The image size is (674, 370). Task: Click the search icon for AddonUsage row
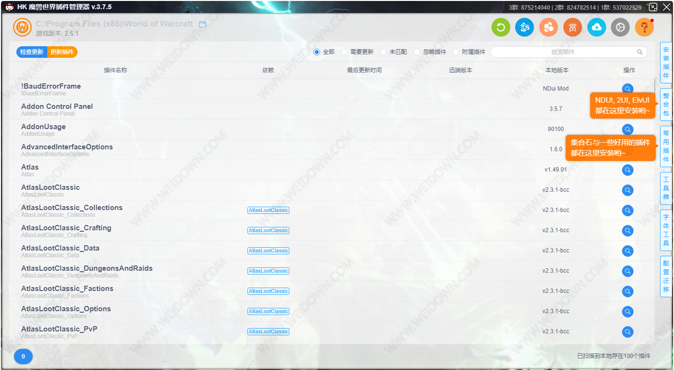(x=628, y=130)
